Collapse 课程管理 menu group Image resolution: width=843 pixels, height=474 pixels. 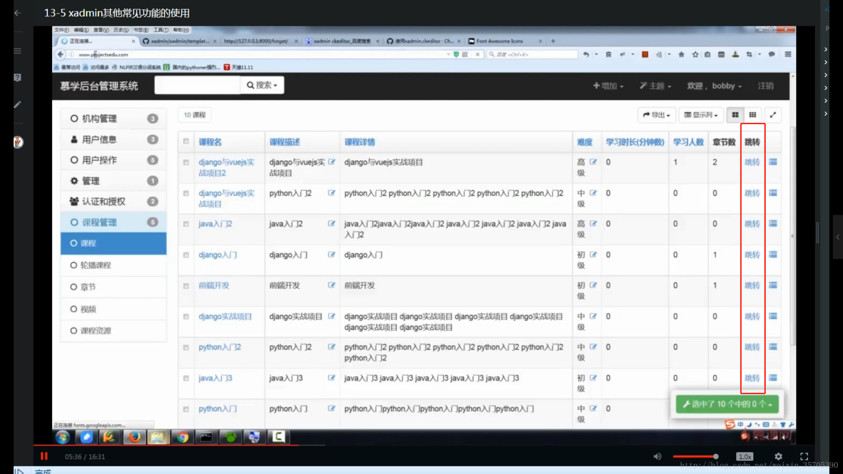click(114, 223)
